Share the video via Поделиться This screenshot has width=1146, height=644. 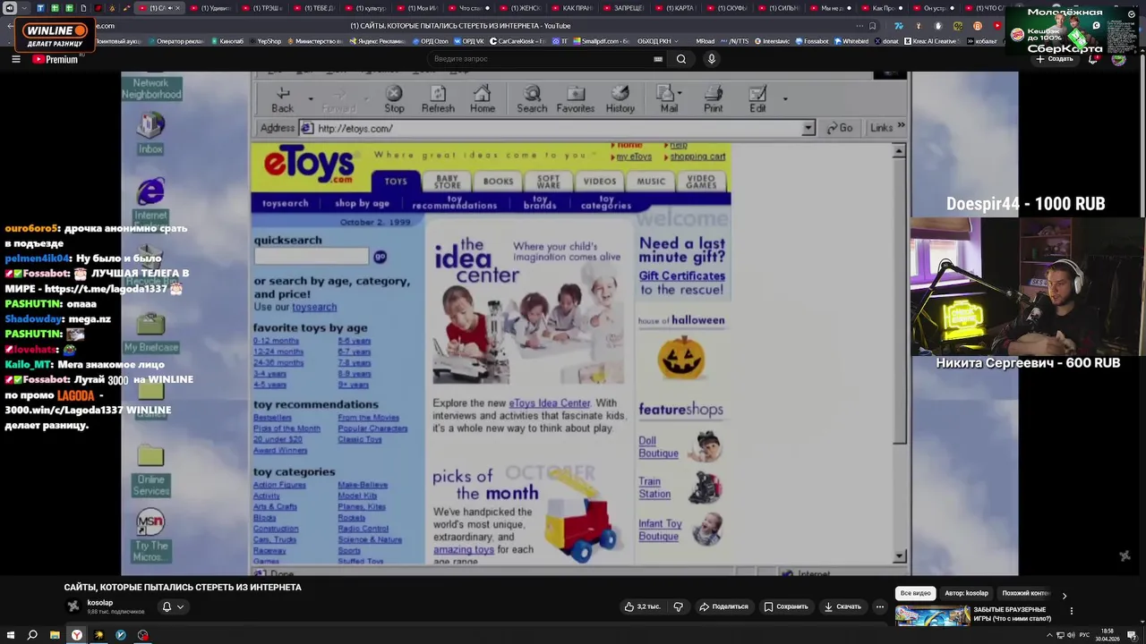723,606
